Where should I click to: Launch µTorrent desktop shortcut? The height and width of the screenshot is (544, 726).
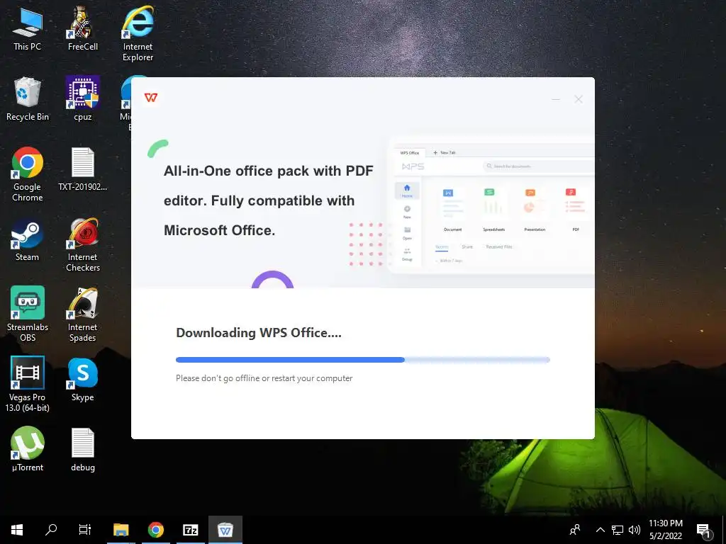(28, 449)
